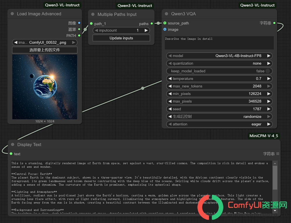Click the scrollbar thumb in Display Text
Image resolution: width=291 pixels, height=223 pixels.
[x=275, y=178]
